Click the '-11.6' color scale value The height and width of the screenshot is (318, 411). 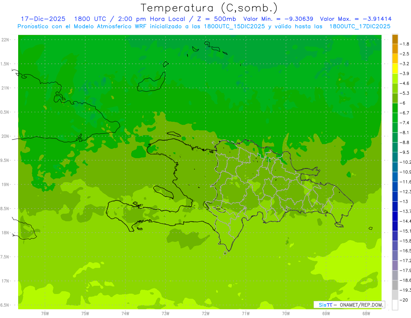click(405, 181)
